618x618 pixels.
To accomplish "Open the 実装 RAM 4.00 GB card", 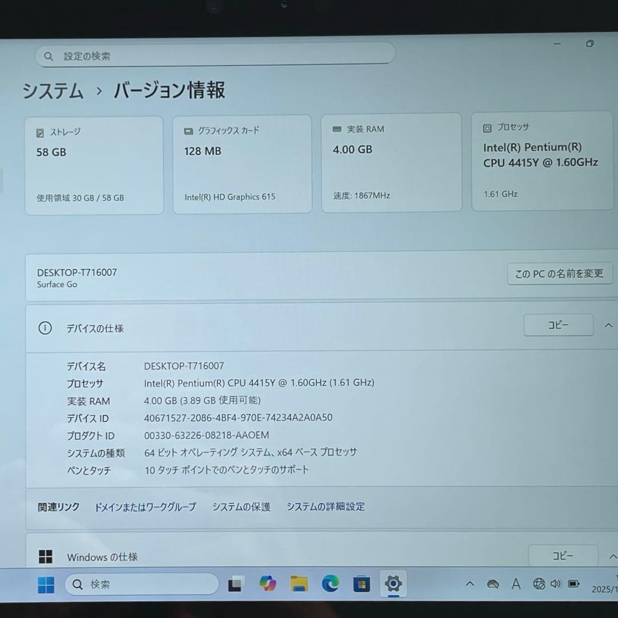I will tap(391, 163).
